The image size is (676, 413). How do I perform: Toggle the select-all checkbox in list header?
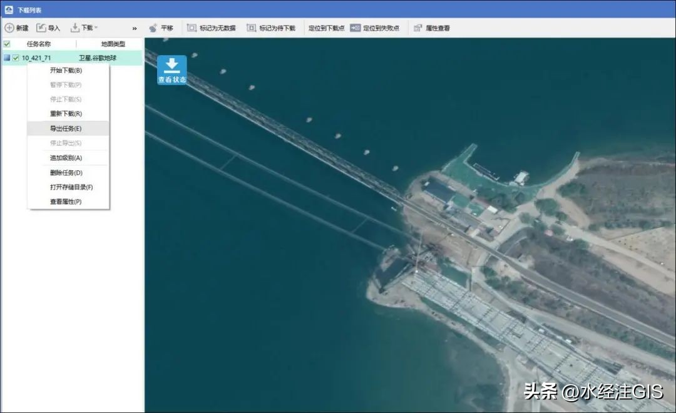pos(8,44)
